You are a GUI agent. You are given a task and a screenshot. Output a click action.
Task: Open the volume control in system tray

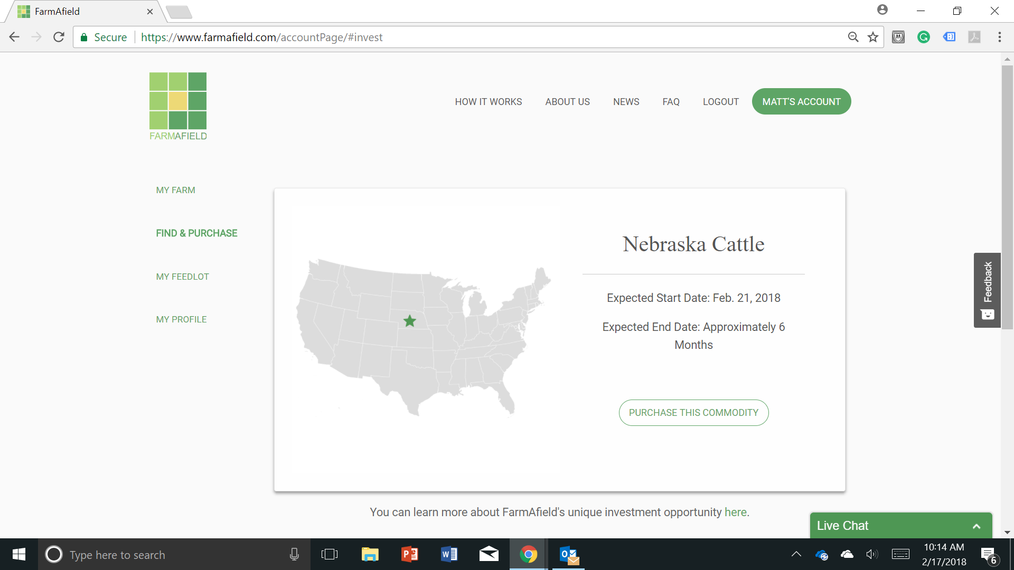click(872, 554)
